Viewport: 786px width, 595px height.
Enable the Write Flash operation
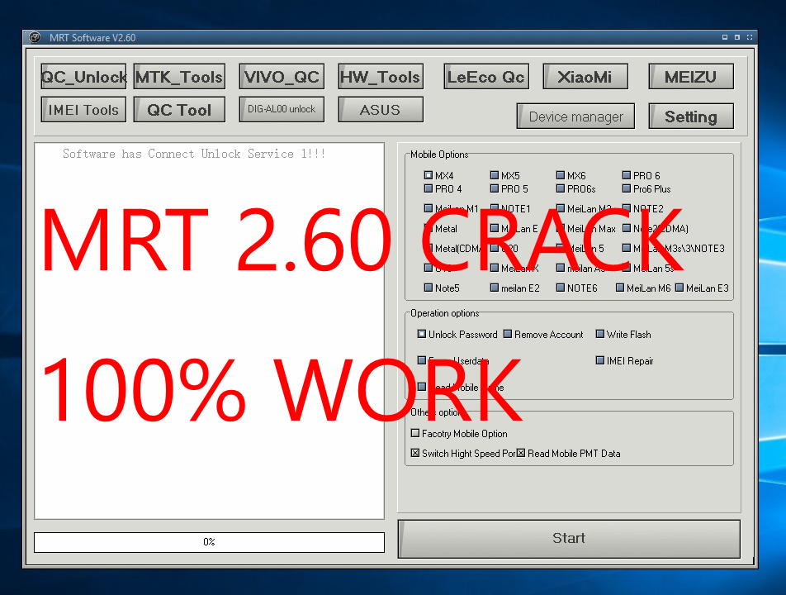pyautogui.click(x=599, y=334)
